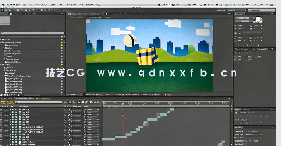Open the After Effects application menu
The height and width of the screenshot is (146, 281).
pos(14,4)
